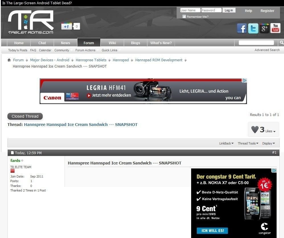Click the TabletRoms site logo

point(31,22)
